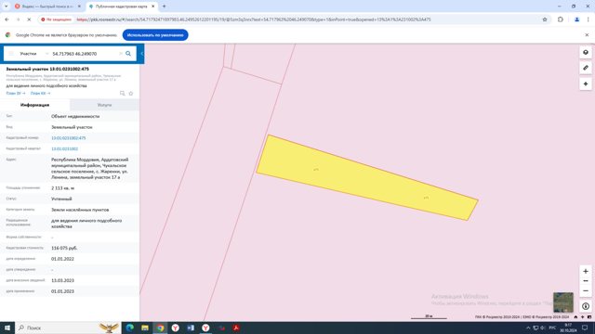
Task: Click the comment icon beside the star
Action: pos(122,93)
